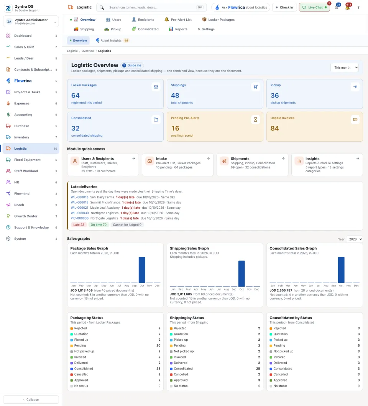Switch to the Users tab
The height and width of the screenshot is (406, 368).
pos(113,20)
